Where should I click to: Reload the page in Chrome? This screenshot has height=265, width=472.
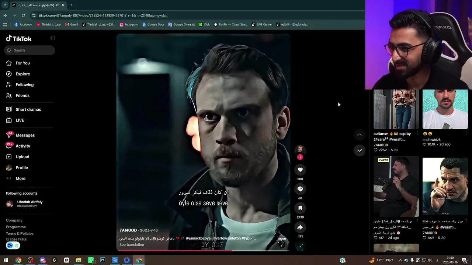point(23,15)
